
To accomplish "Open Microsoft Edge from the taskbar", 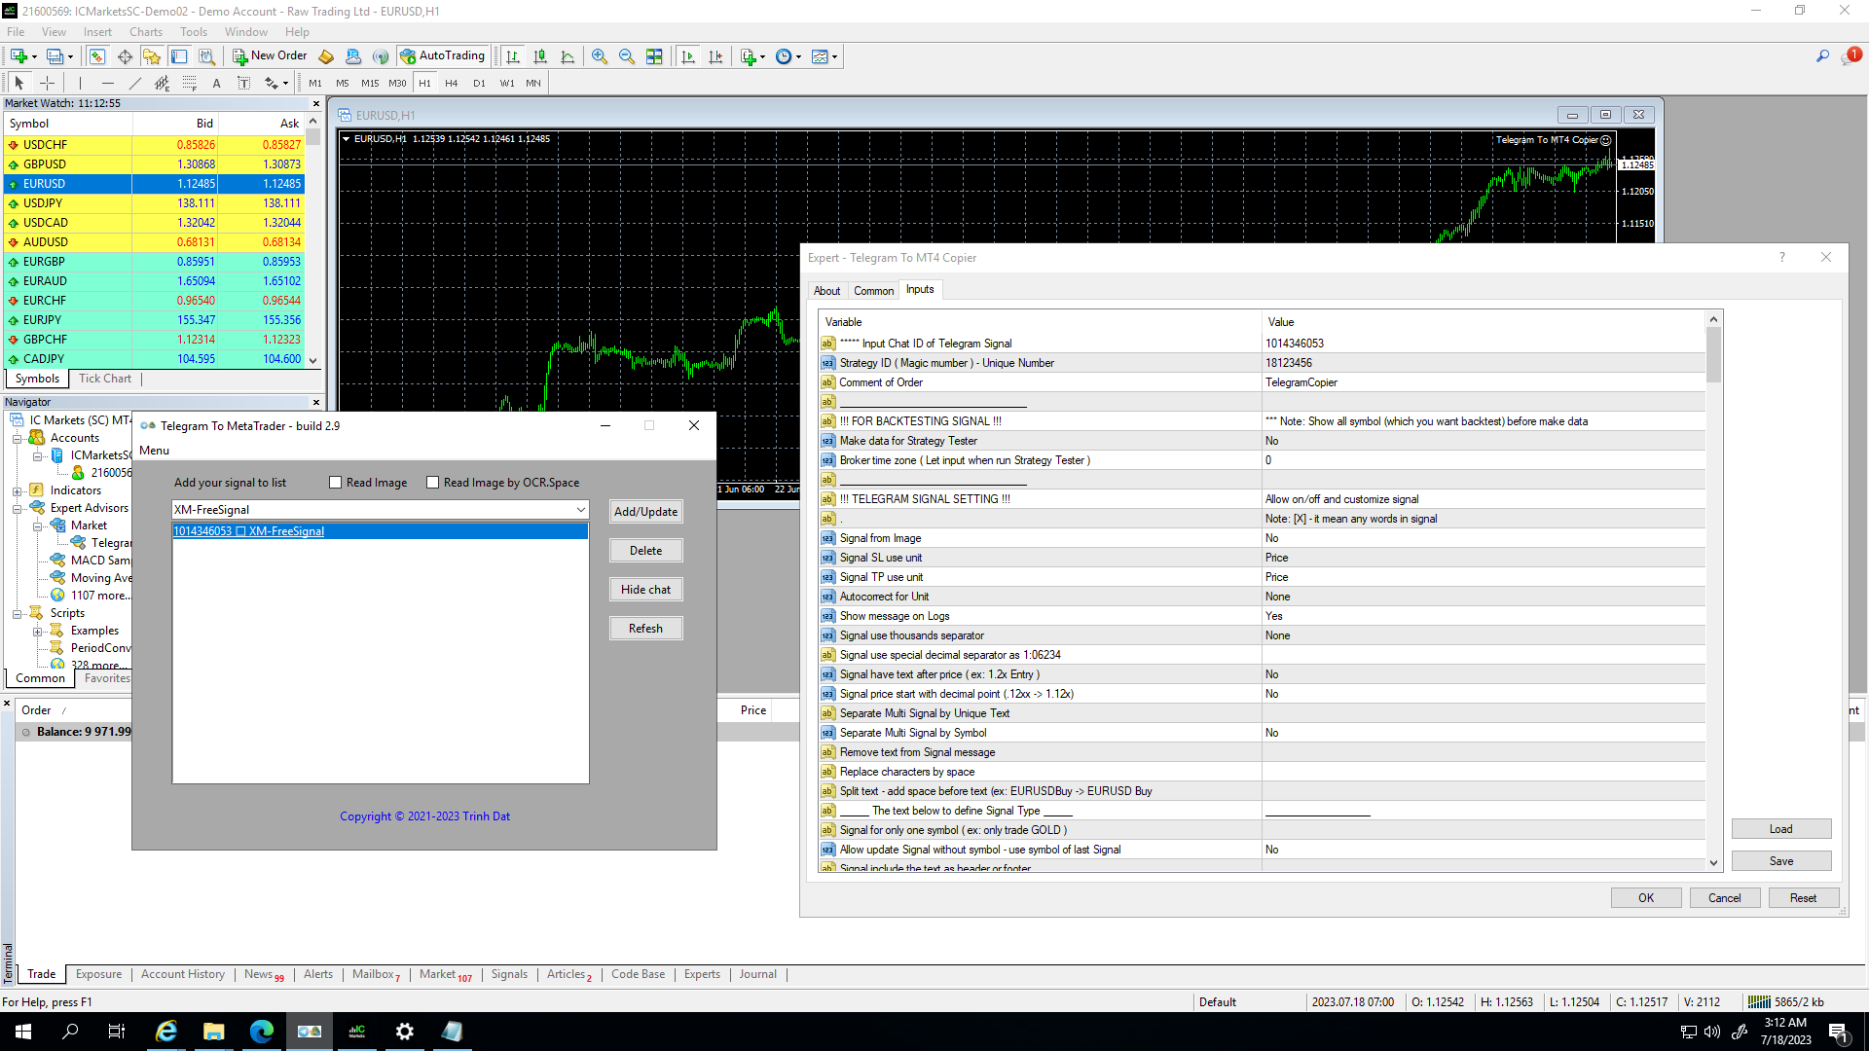I will coord(262,1032).
